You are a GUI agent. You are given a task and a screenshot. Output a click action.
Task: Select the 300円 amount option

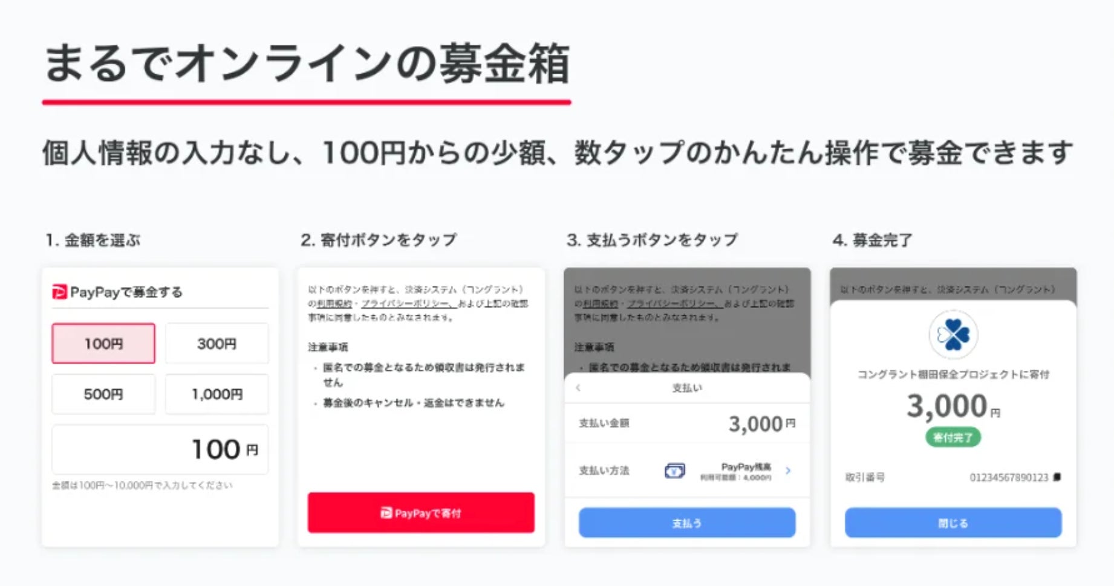pyautogui.click(x=217, y=344)
